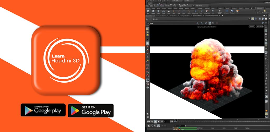
Task: Select the Circle shelf tool
Action: pyautogui.click(x=184, y=12)
